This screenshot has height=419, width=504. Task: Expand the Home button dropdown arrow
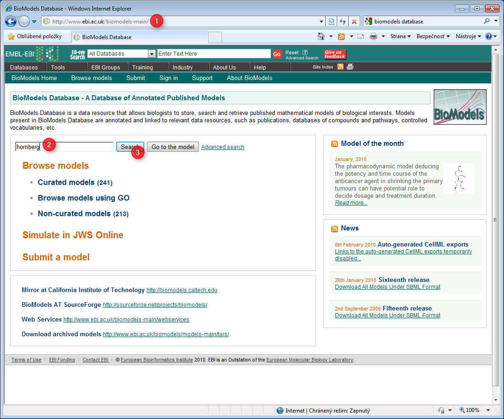pyautogui.click(x=331, y=36)
